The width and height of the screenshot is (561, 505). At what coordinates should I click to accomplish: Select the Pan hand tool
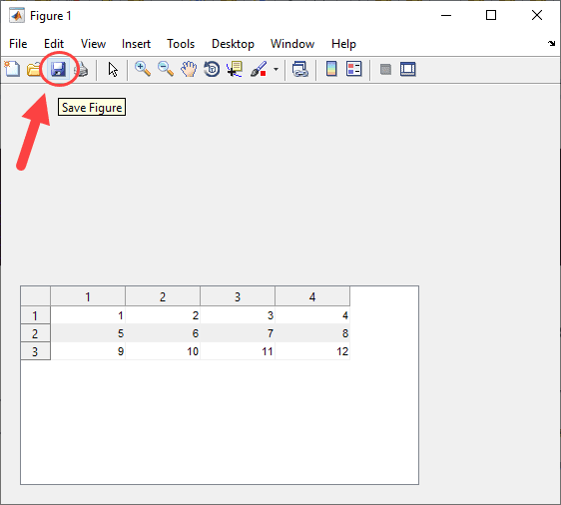coord(189,69)
